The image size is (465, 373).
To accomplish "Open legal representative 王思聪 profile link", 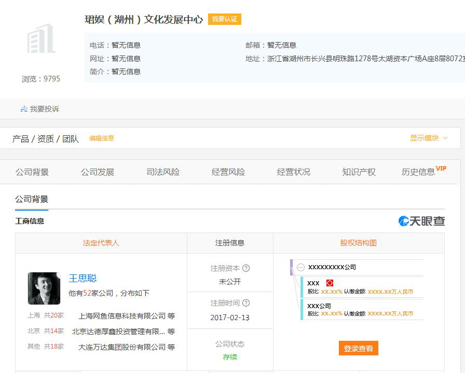I will [x=83, y=278].
